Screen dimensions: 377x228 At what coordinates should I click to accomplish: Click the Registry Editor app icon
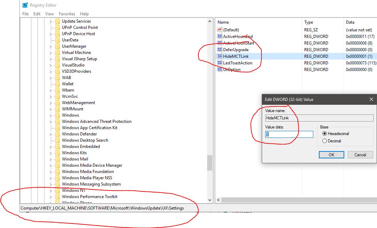coord(25,5)
